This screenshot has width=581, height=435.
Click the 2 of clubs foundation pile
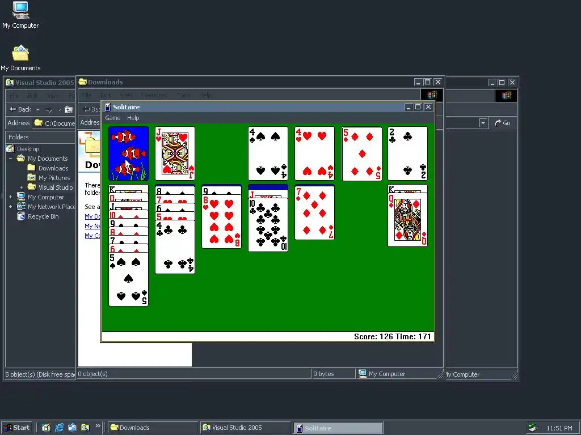coord(407,153)
